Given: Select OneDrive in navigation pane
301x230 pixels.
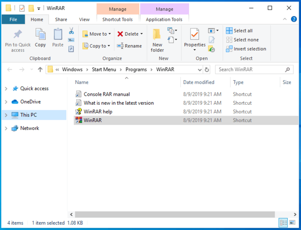Looking at the screenshot, I should point(31,102).
